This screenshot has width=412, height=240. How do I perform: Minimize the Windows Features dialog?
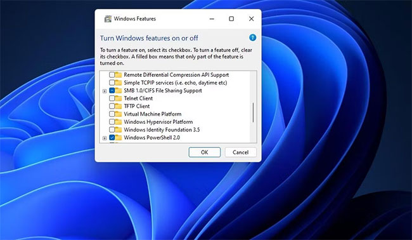[212, 18]
